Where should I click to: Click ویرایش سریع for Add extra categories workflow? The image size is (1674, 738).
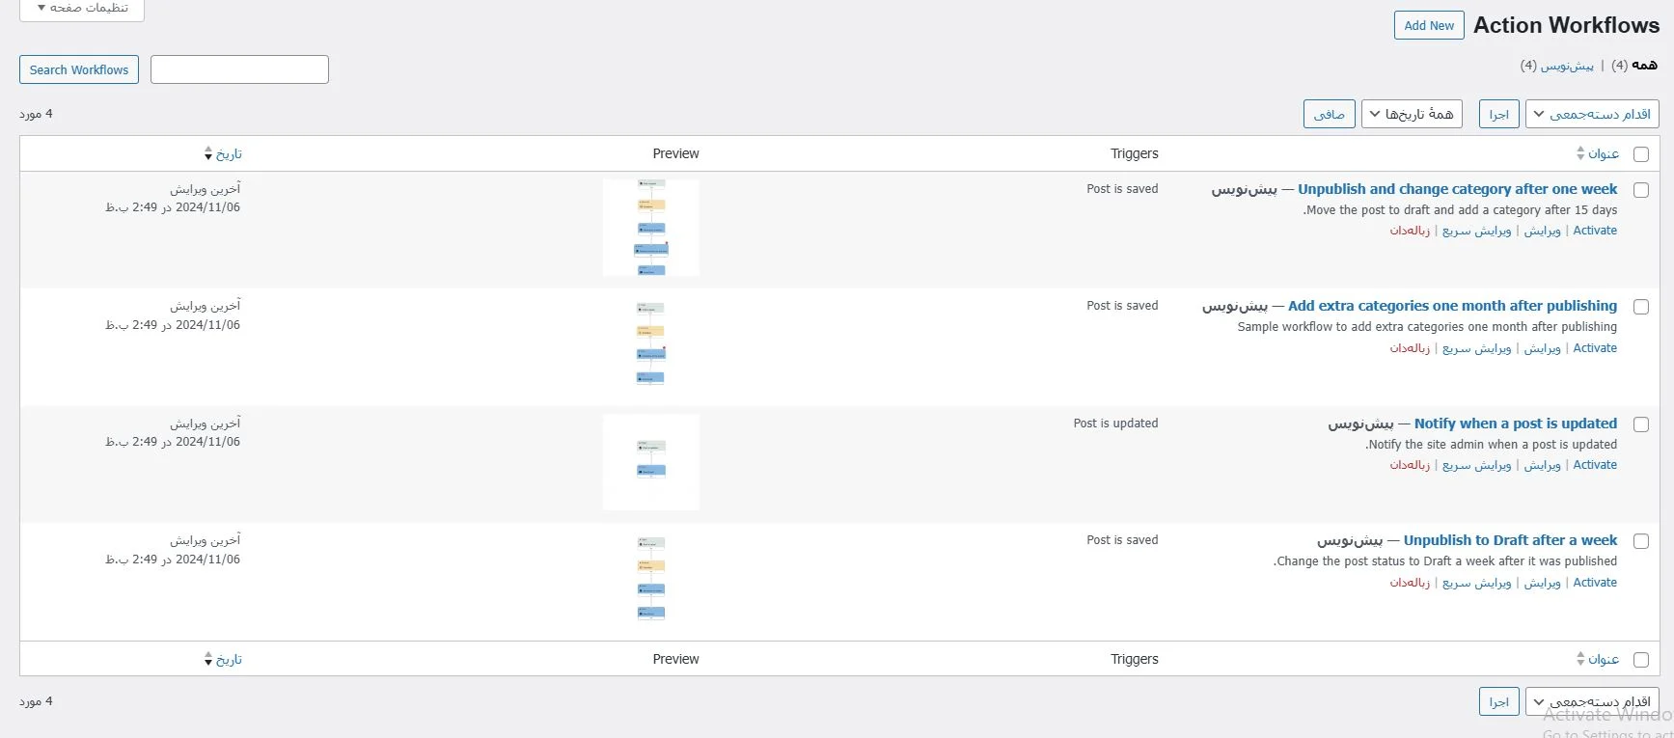[x=1476, y=348]
